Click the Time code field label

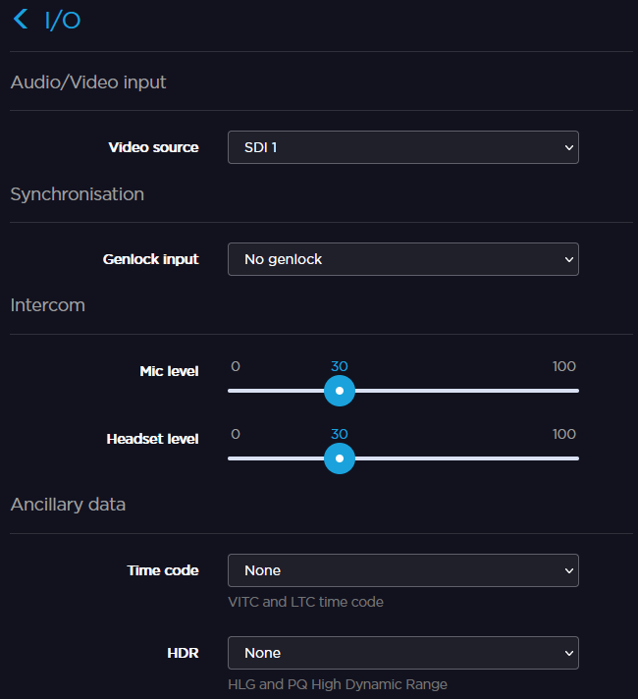(162, 570)
